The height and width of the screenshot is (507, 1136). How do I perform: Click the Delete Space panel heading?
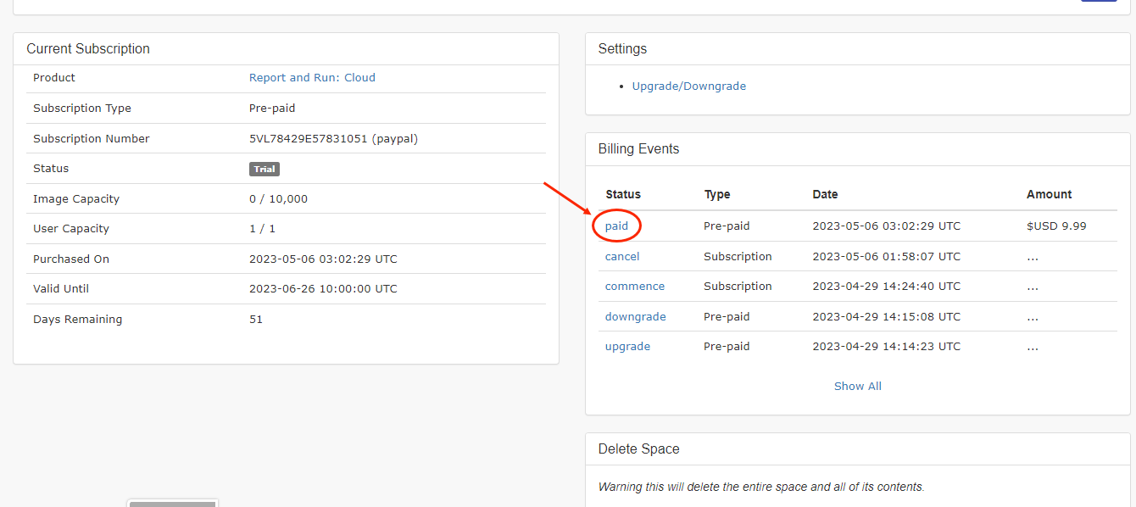(638, 449)
